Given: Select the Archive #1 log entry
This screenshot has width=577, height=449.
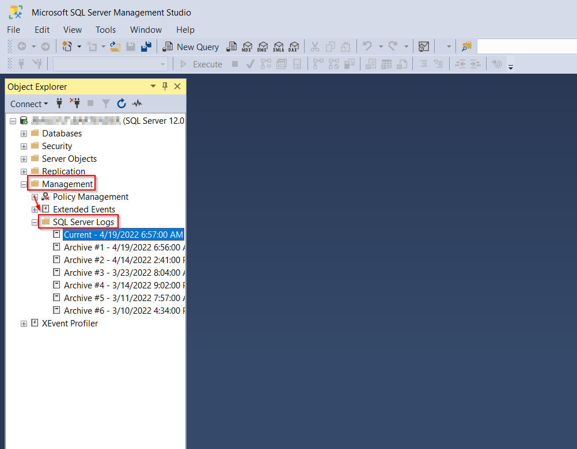Looking at the screenshot, I should [124, 247].
